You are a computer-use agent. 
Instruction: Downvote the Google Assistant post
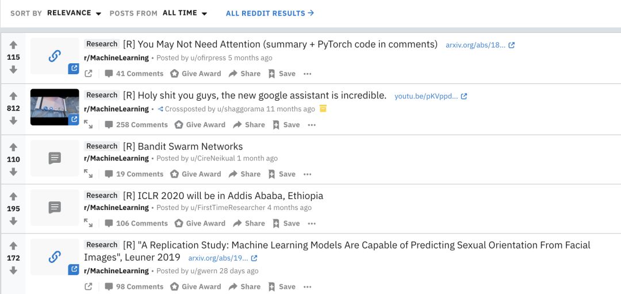click(x=13, y=121)
